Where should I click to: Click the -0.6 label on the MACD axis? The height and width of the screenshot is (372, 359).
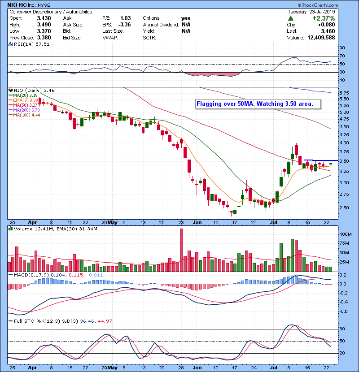[343, 311]
